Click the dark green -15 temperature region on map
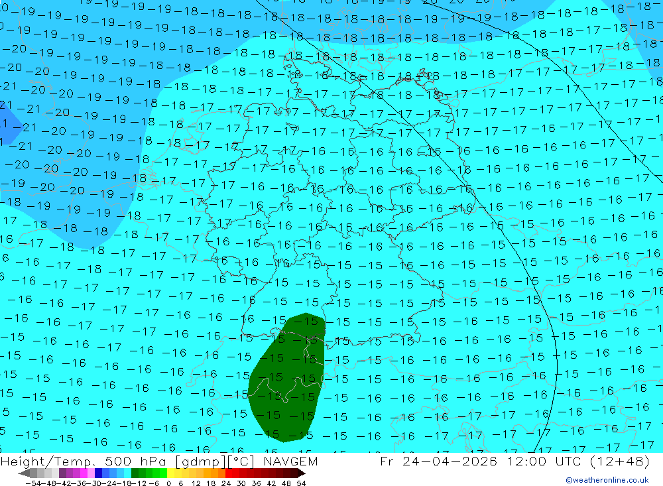Screen dimensions: 663x486 point(288,379)
